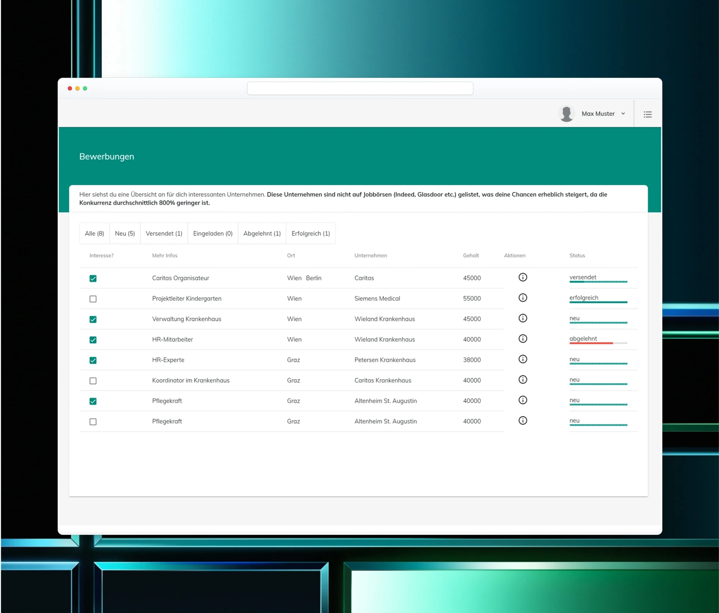Click the Max Muster profile avatar
Viewport: 719px width, 613px height.
pyautogui.click(x=566, y=114)
